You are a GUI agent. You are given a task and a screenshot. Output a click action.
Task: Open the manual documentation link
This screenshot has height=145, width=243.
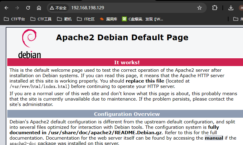point(214,138)
